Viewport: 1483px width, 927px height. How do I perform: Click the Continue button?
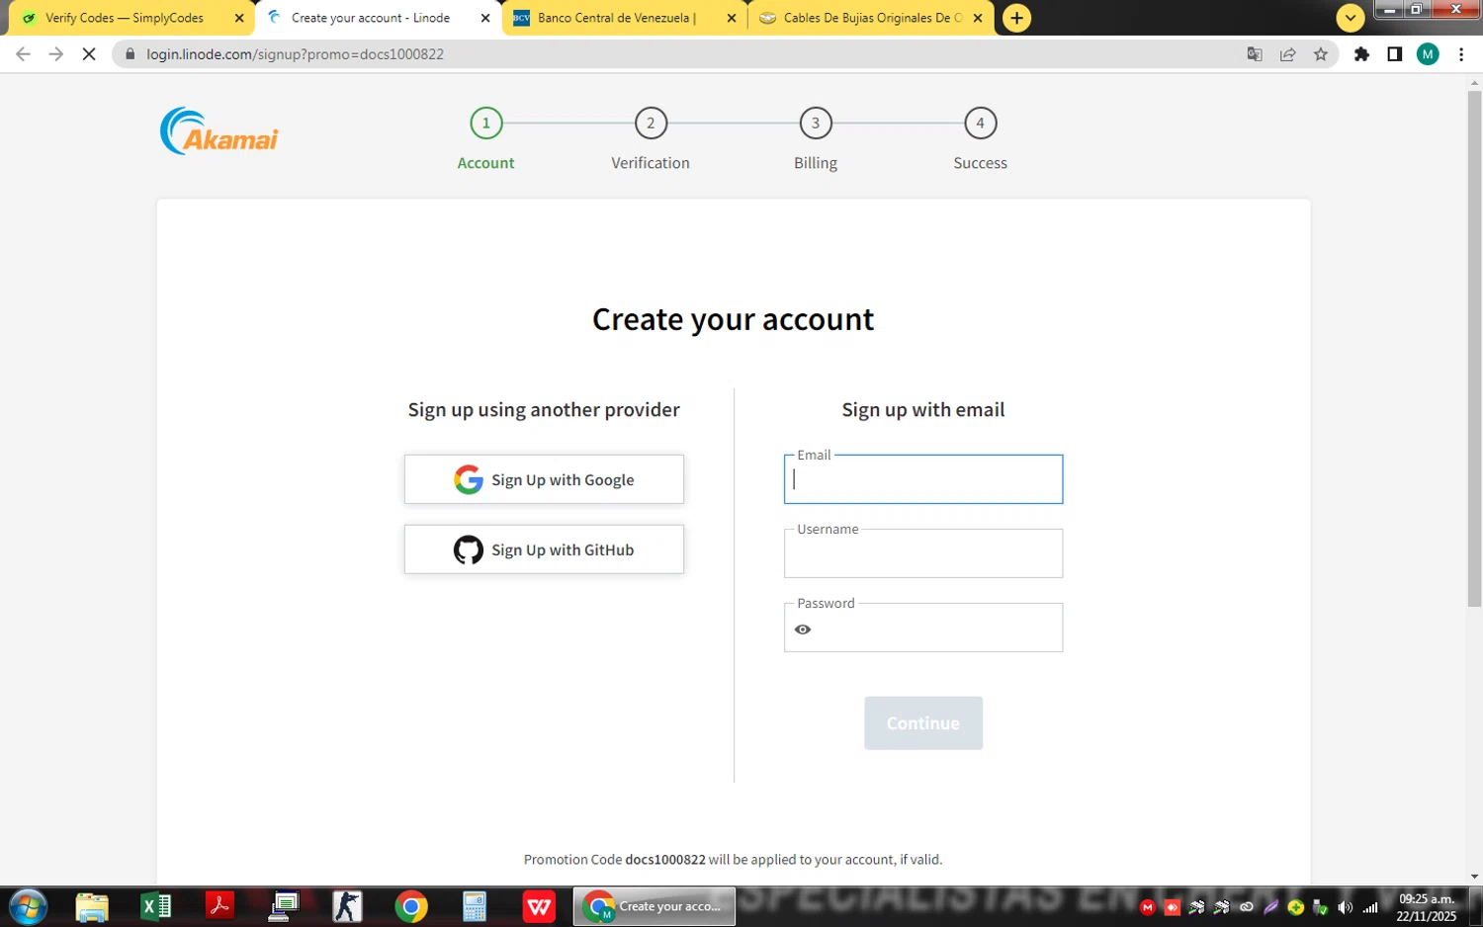pyautogui.click(x=923, y=723)
